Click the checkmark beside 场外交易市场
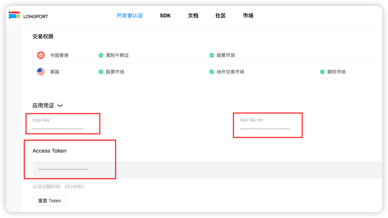Image resolution: width=388 pixels, height=218 pixels. coord(212,72)
